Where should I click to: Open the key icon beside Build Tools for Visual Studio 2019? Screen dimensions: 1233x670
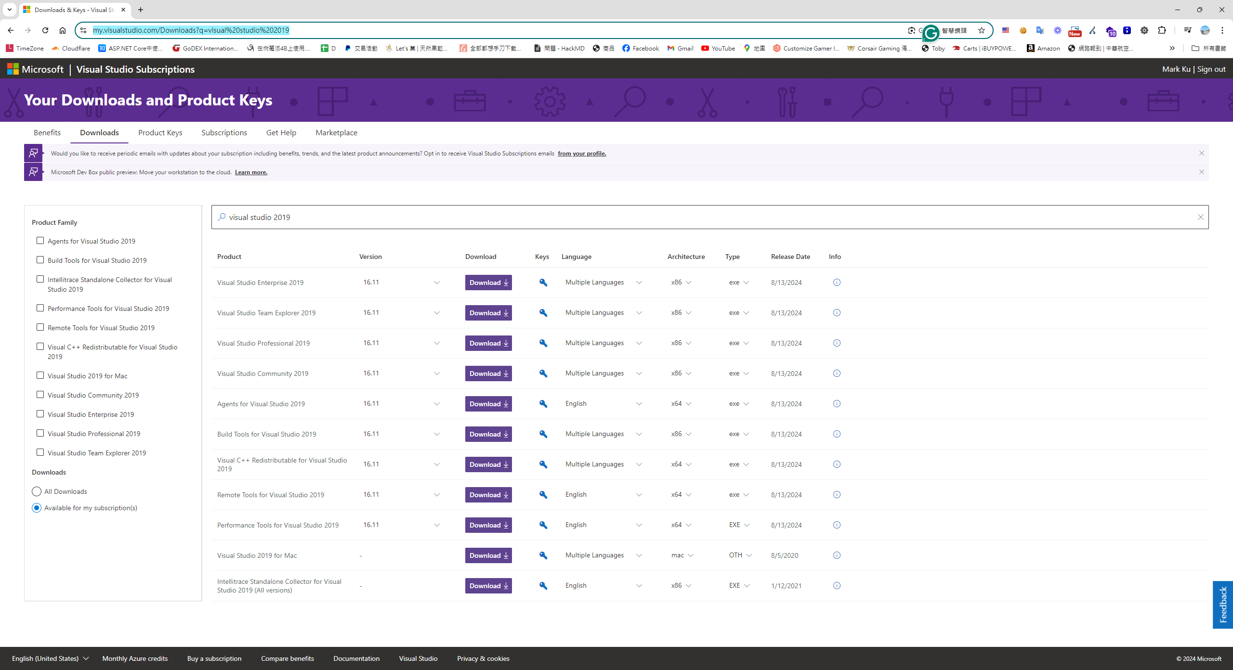(x=542, y=434)
